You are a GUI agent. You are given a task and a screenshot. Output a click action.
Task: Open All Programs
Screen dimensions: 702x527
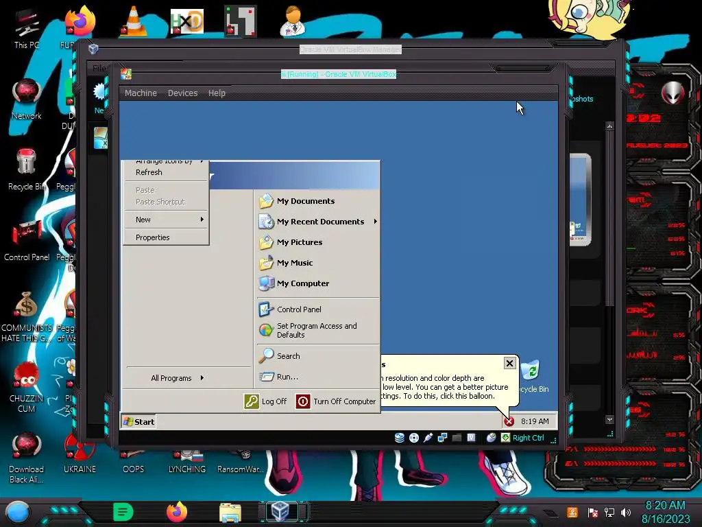coord(178,378)
